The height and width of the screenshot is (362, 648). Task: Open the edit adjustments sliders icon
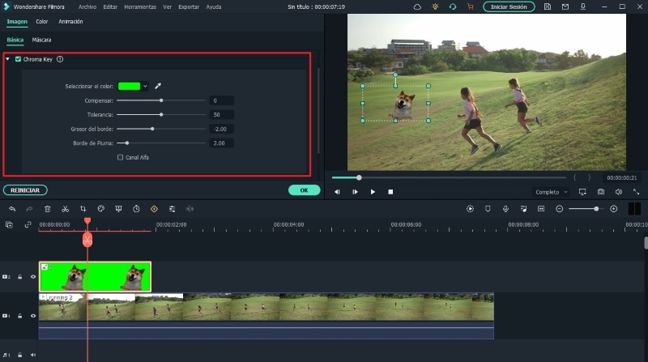tap(172, 209)
